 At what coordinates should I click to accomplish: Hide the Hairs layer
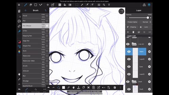[x=129, y=52]
